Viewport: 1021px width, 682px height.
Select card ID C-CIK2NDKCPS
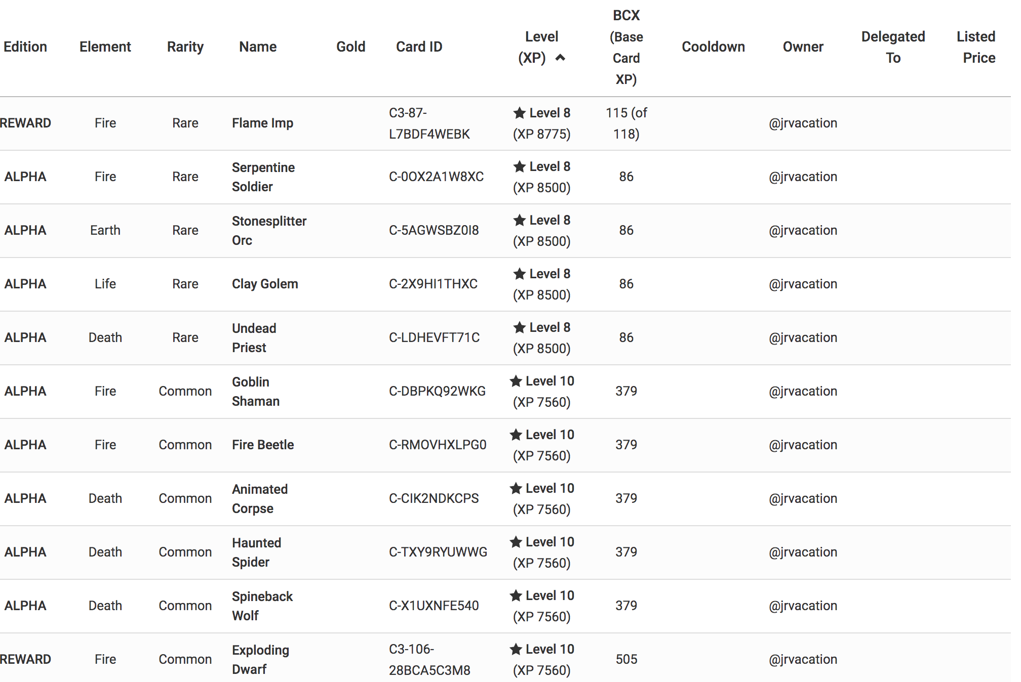coord(434,498)
